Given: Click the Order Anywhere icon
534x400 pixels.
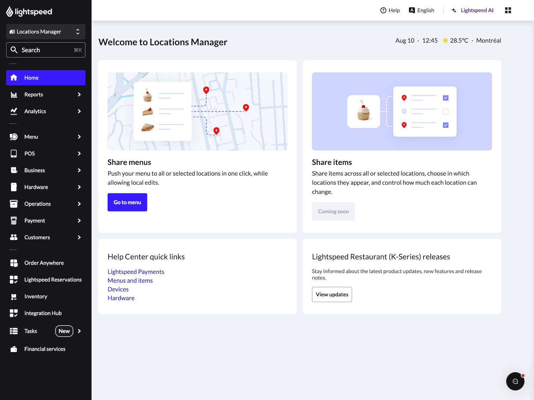Looking at the screenshot, I should (14, 263).
